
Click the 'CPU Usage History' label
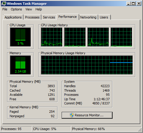[x=54, y=25]
